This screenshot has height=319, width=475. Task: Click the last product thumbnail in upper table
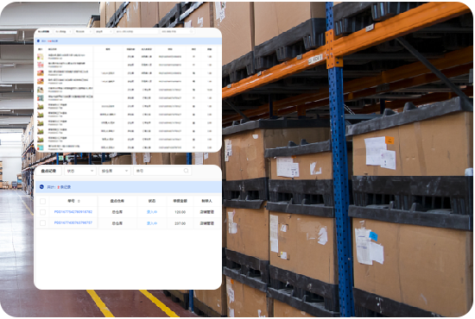click(x=41, y=147)
